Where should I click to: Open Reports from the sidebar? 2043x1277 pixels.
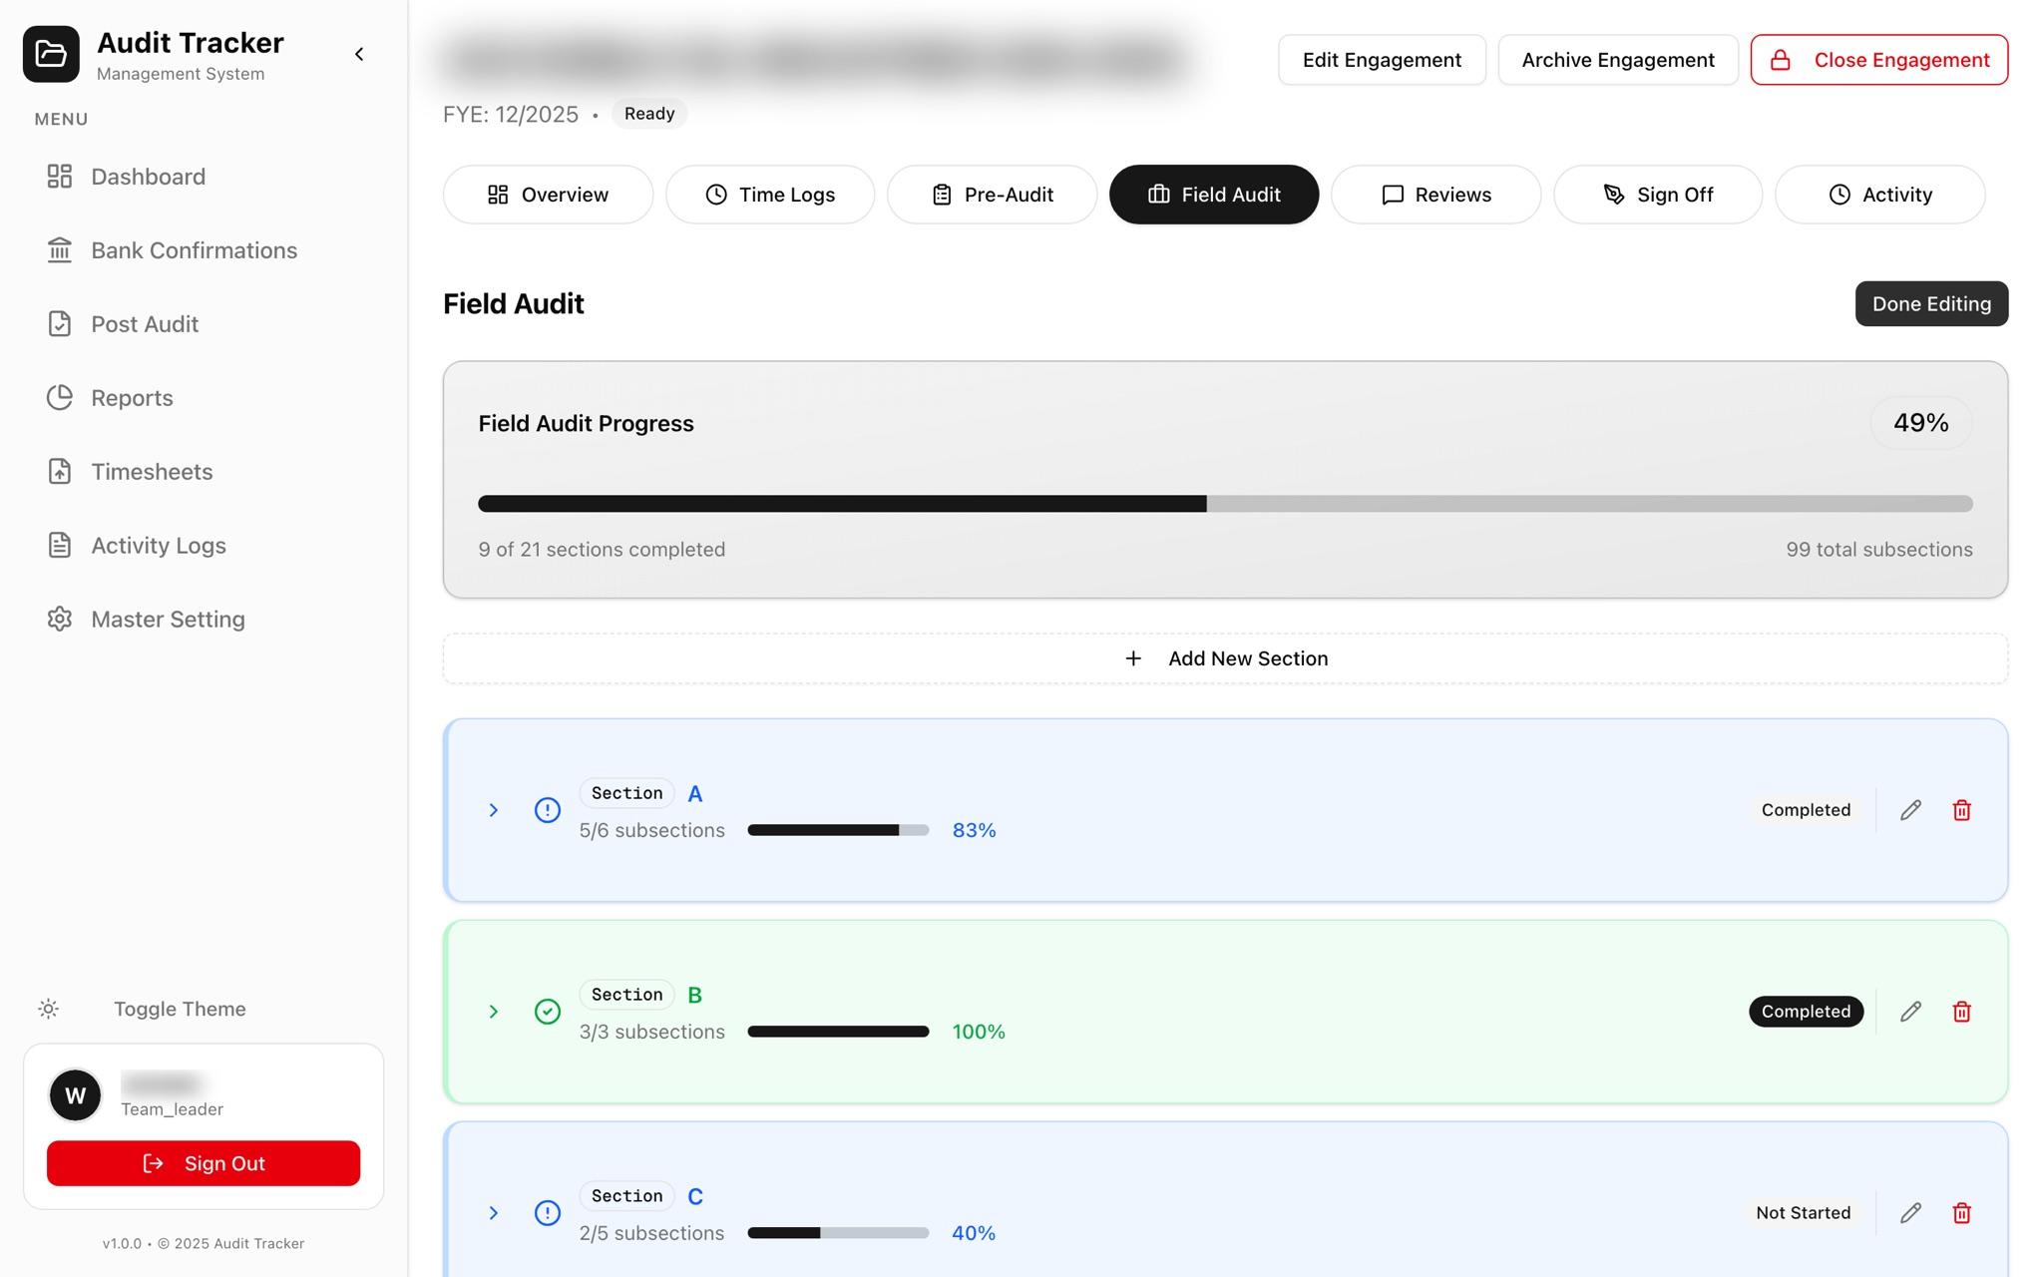(204, 398)
